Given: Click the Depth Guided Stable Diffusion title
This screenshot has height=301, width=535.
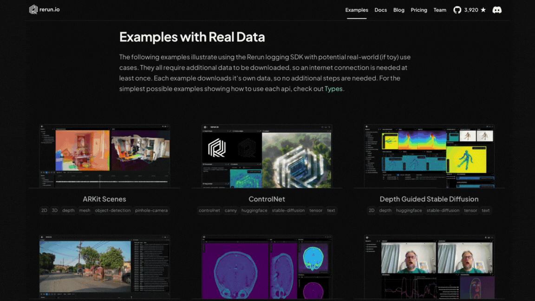Looking at the screenshot, I should [429, 199].
